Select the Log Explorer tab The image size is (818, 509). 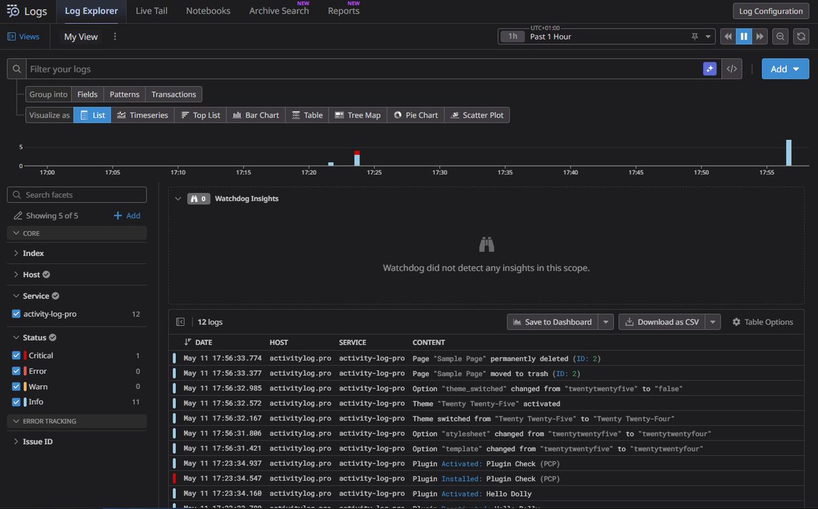click(91, 11)
